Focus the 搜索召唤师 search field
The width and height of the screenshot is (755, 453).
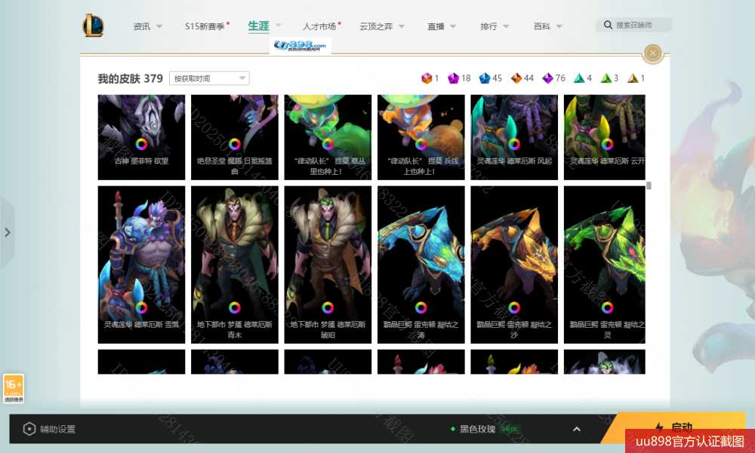633,25
